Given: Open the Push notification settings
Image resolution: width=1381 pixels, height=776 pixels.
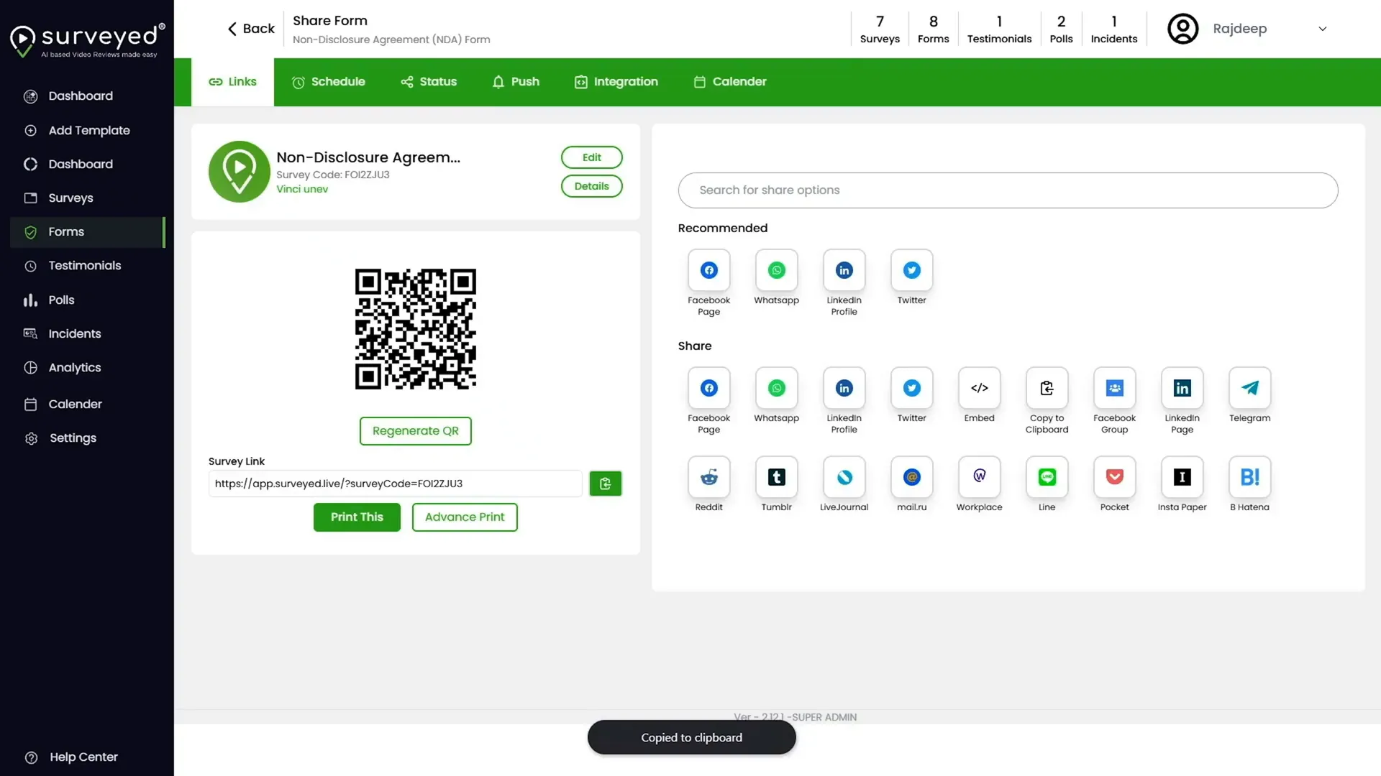Looking at the screenshot, I should point(516,81).
